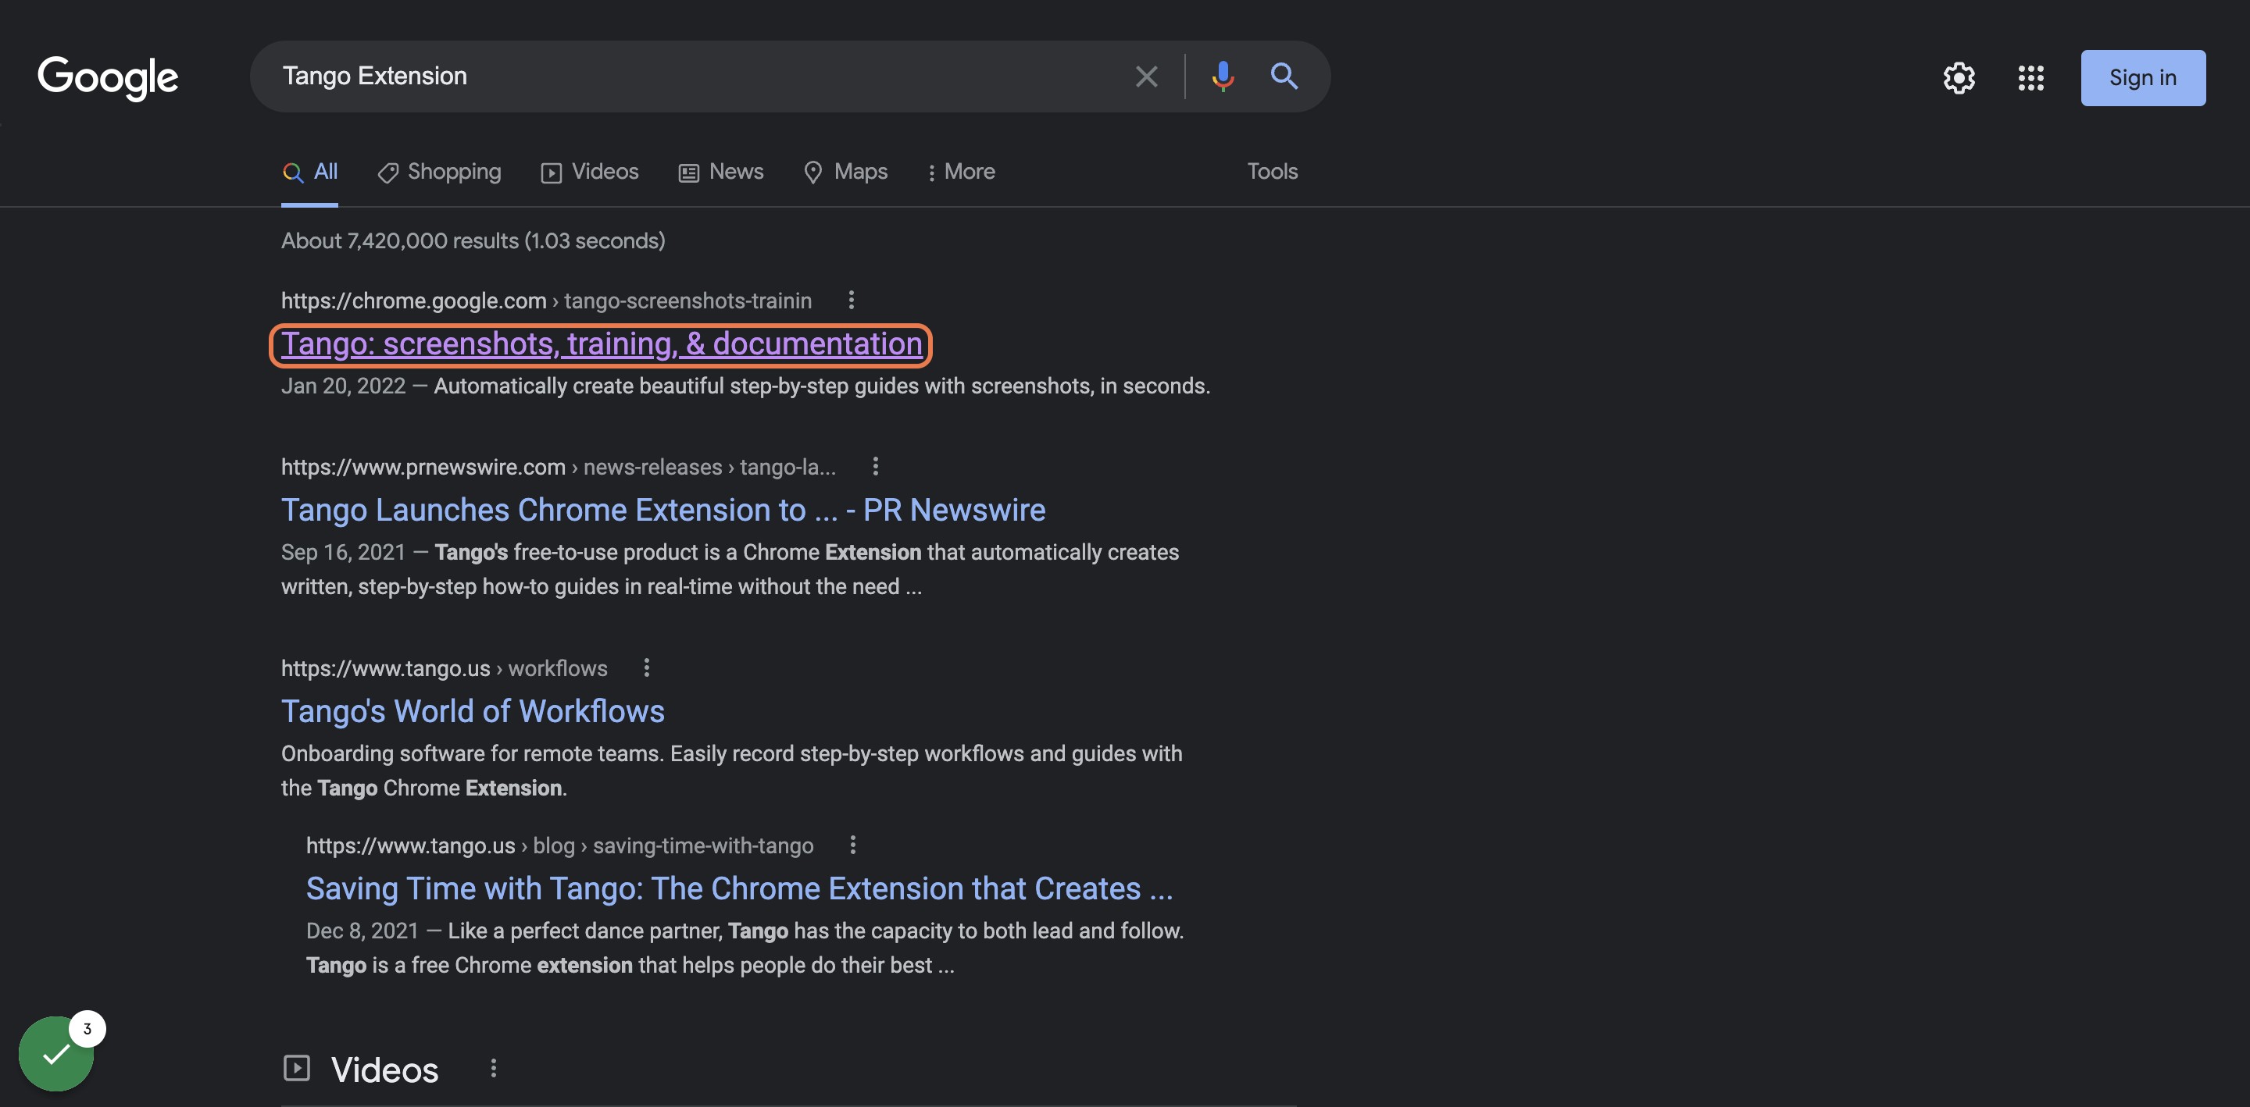The width and height of the screenshot is (2250, 1107).
Task: Expand the More search filters menu
Action: click(x=961, y=172)
